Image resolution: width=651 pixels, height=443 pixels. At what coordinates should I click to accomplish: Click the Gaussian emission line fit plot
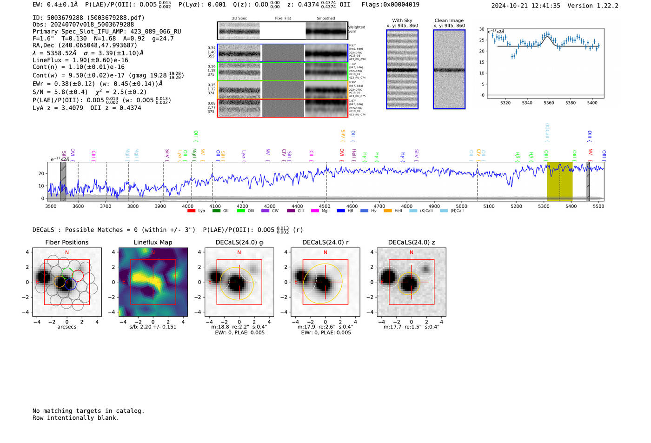545,63
